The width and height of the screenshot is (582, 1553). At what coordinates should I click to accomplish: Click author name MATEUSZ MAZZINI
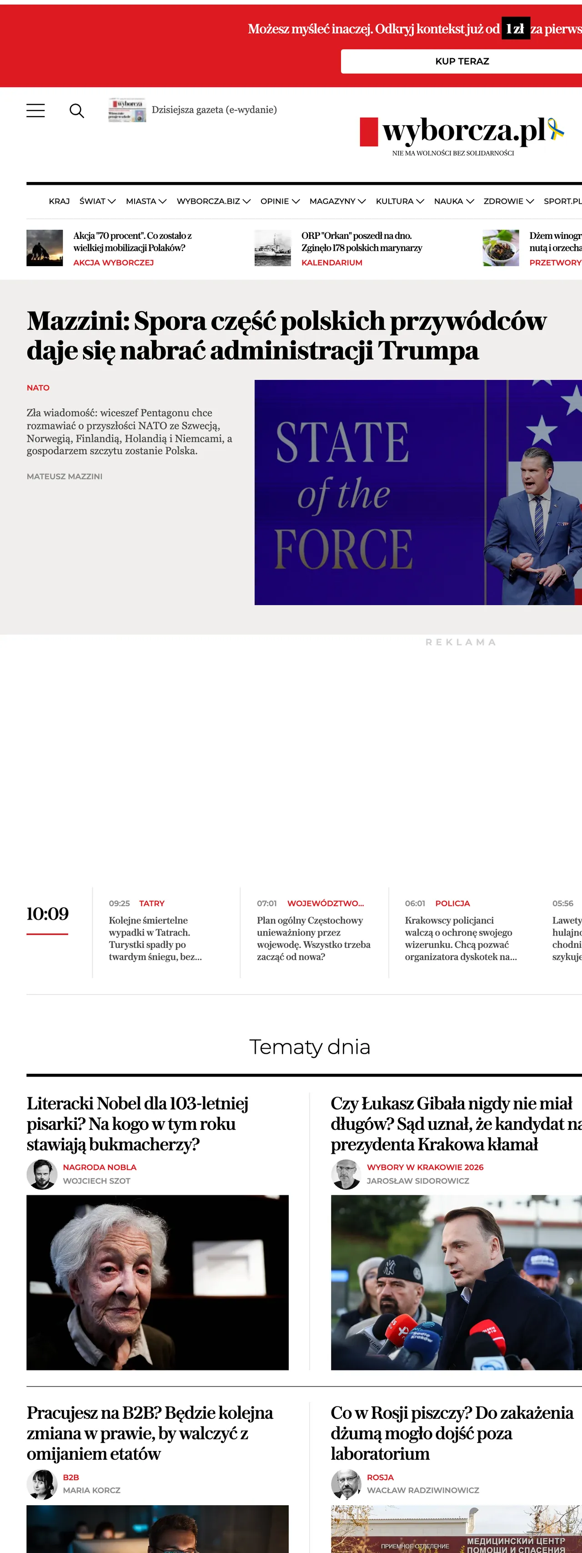point(65,476)
